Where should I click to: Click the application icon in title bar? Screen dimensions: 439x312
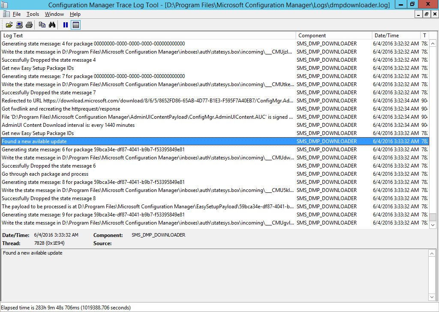(x=4, y=4)
